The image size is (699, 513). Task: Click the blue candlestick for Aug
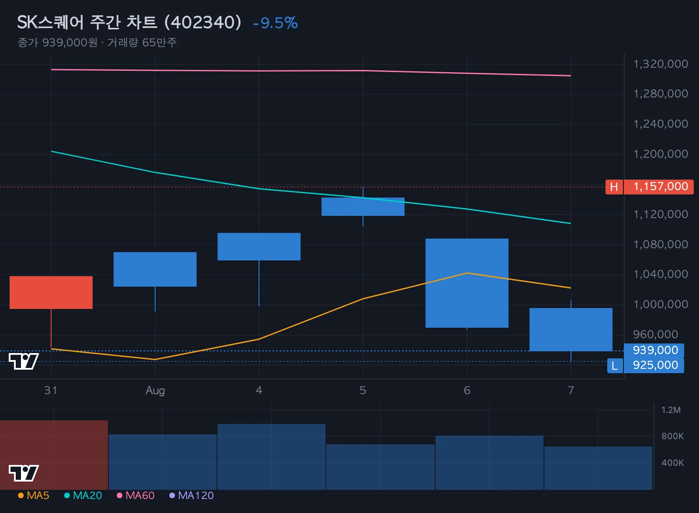pos(155,269)
